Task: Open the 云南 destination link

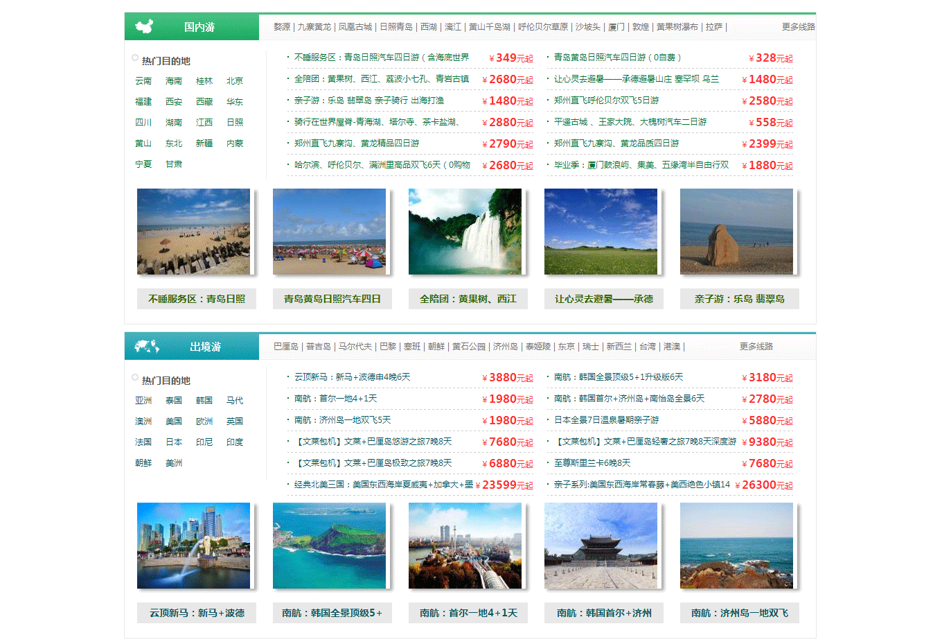Action: click(x=144, y=80)
